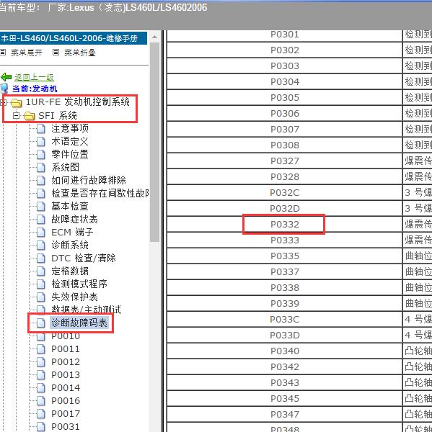
Task: Click 菜单折叠 to collapse menu
Action: 80,53
